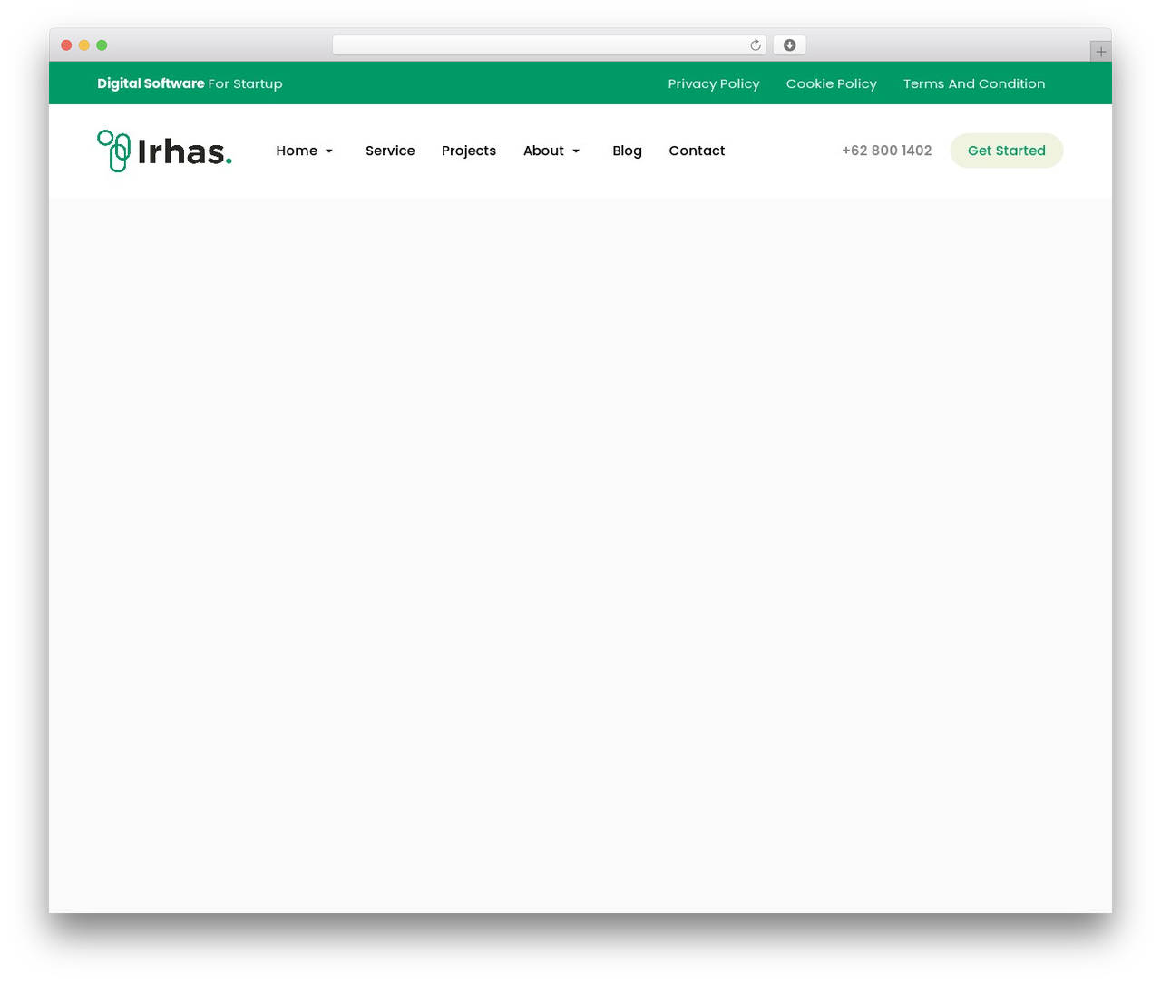
Task: Go to the Projects page
Action: click(469, 151)
